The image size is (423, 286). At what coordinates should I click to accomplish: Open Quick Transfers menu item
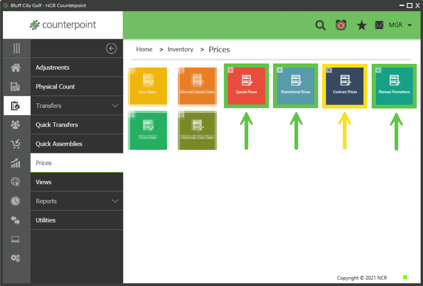(77, 125)
